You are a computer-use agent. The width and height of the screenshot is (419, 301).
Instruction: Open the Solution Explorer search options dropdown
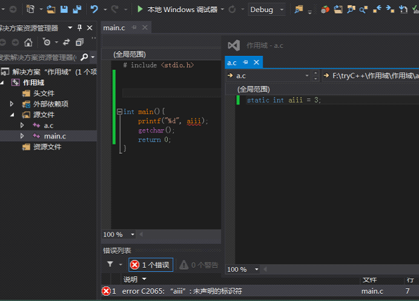(93, 57)
